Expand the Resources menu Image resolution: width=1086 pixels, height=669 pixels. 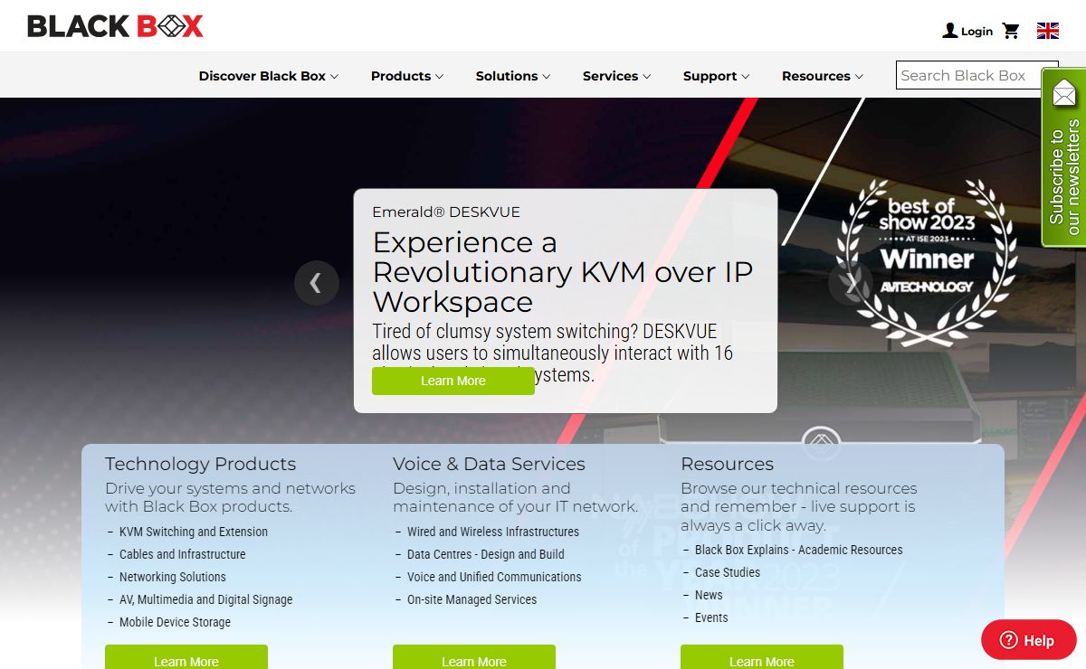(x=823, y=76)
